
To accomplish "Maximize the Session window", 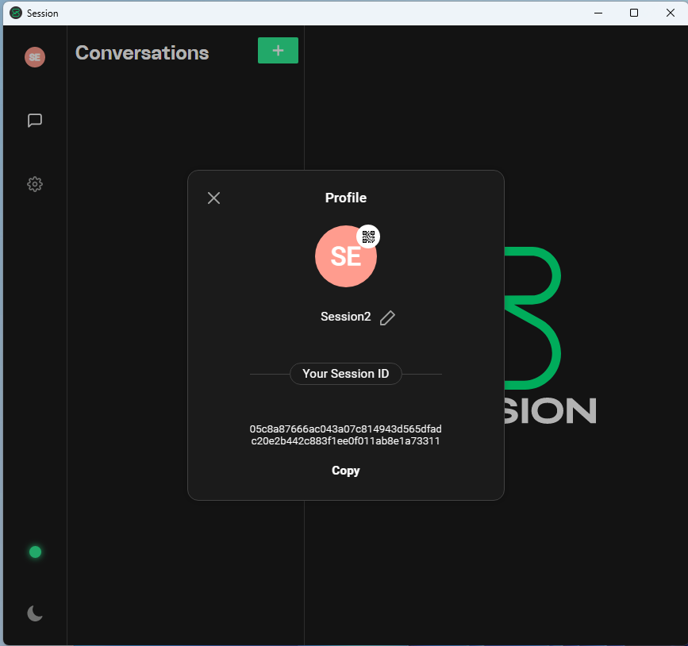I will [634, 13].
